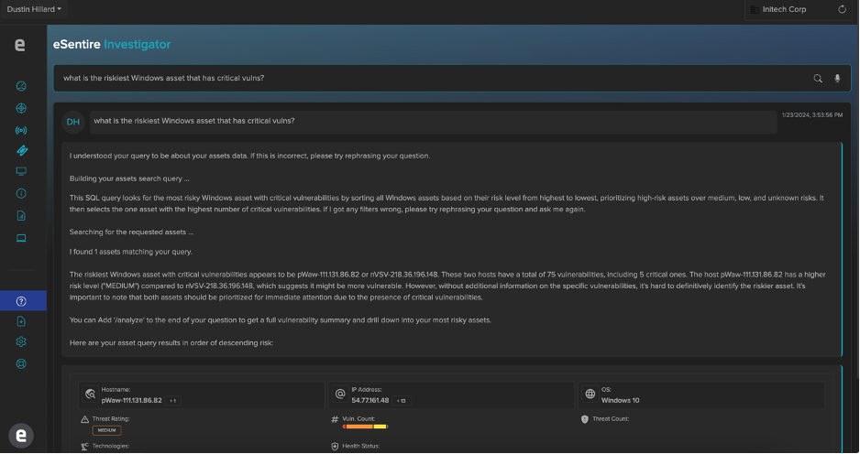Click the Health Status shield icon
Image resolution: width=860 pixels, height=454 pixels.
[x=335, y=447]
